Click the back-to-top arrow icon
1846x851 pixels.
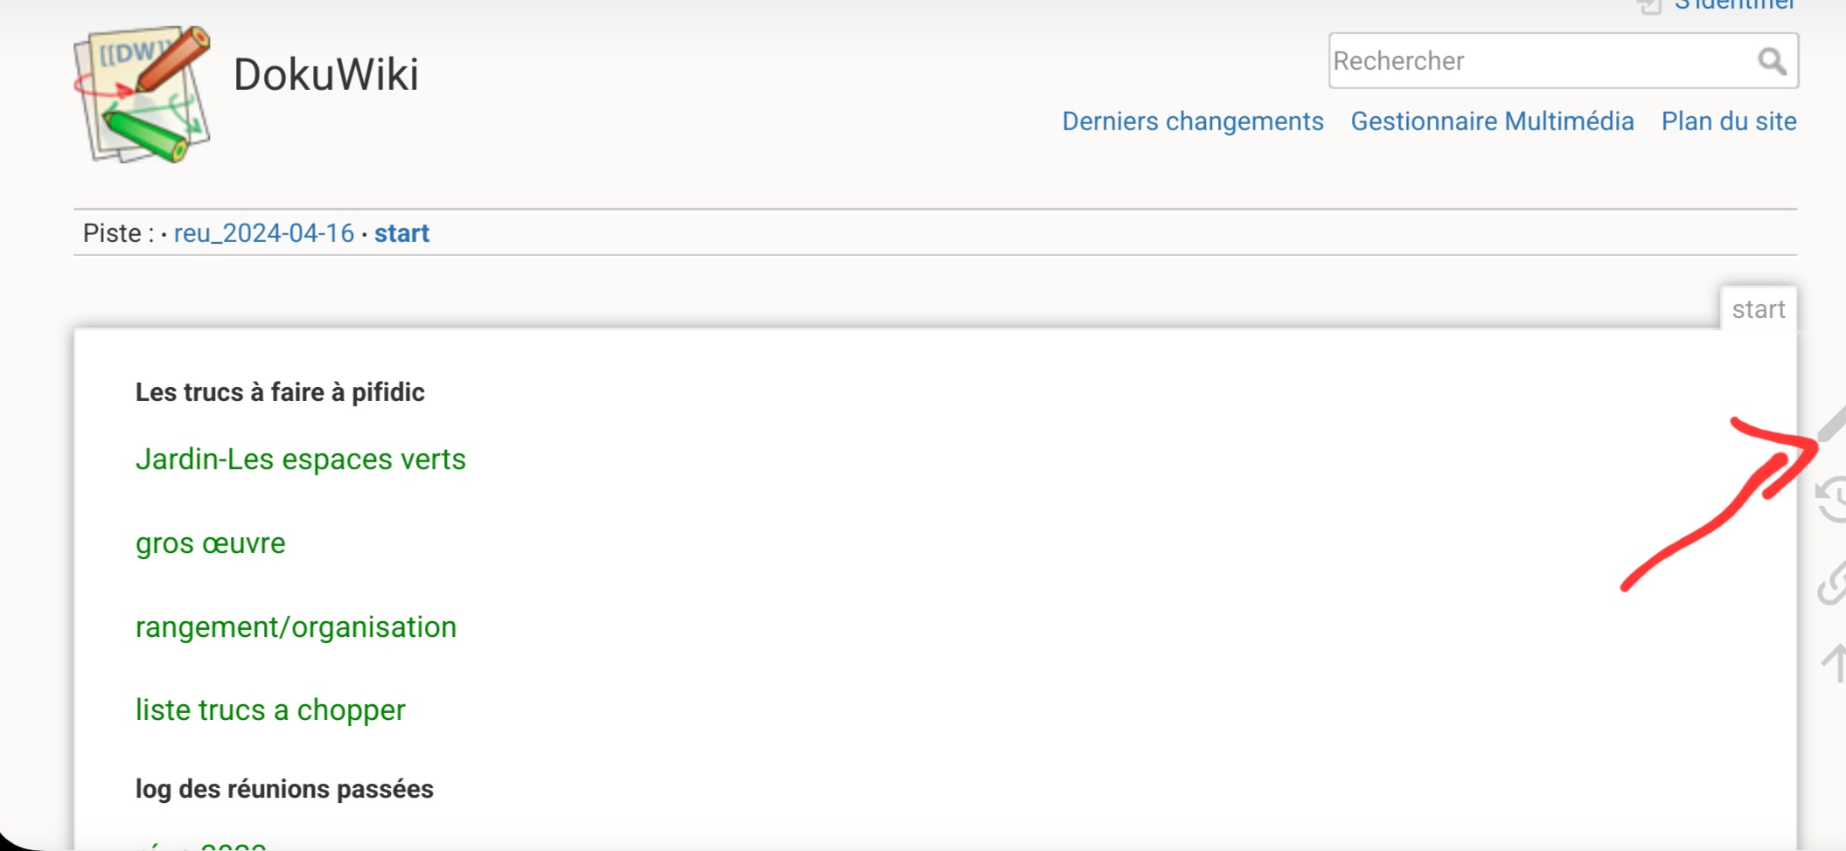click(x=1835, y=663)
